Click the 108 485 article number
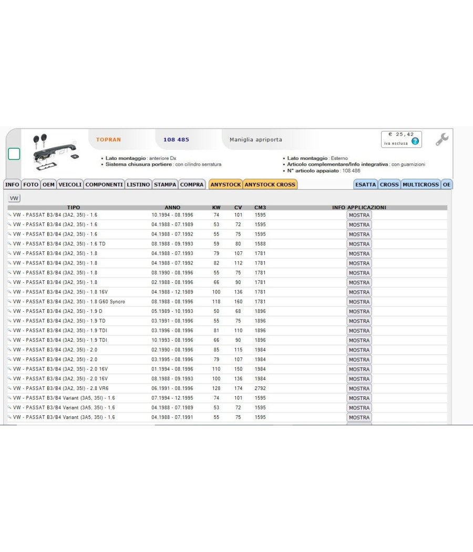The image size is (473, 552). pos(176,139)
